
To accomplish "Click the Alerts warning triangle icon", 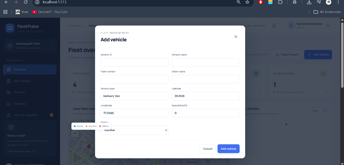I will (9, 115).
